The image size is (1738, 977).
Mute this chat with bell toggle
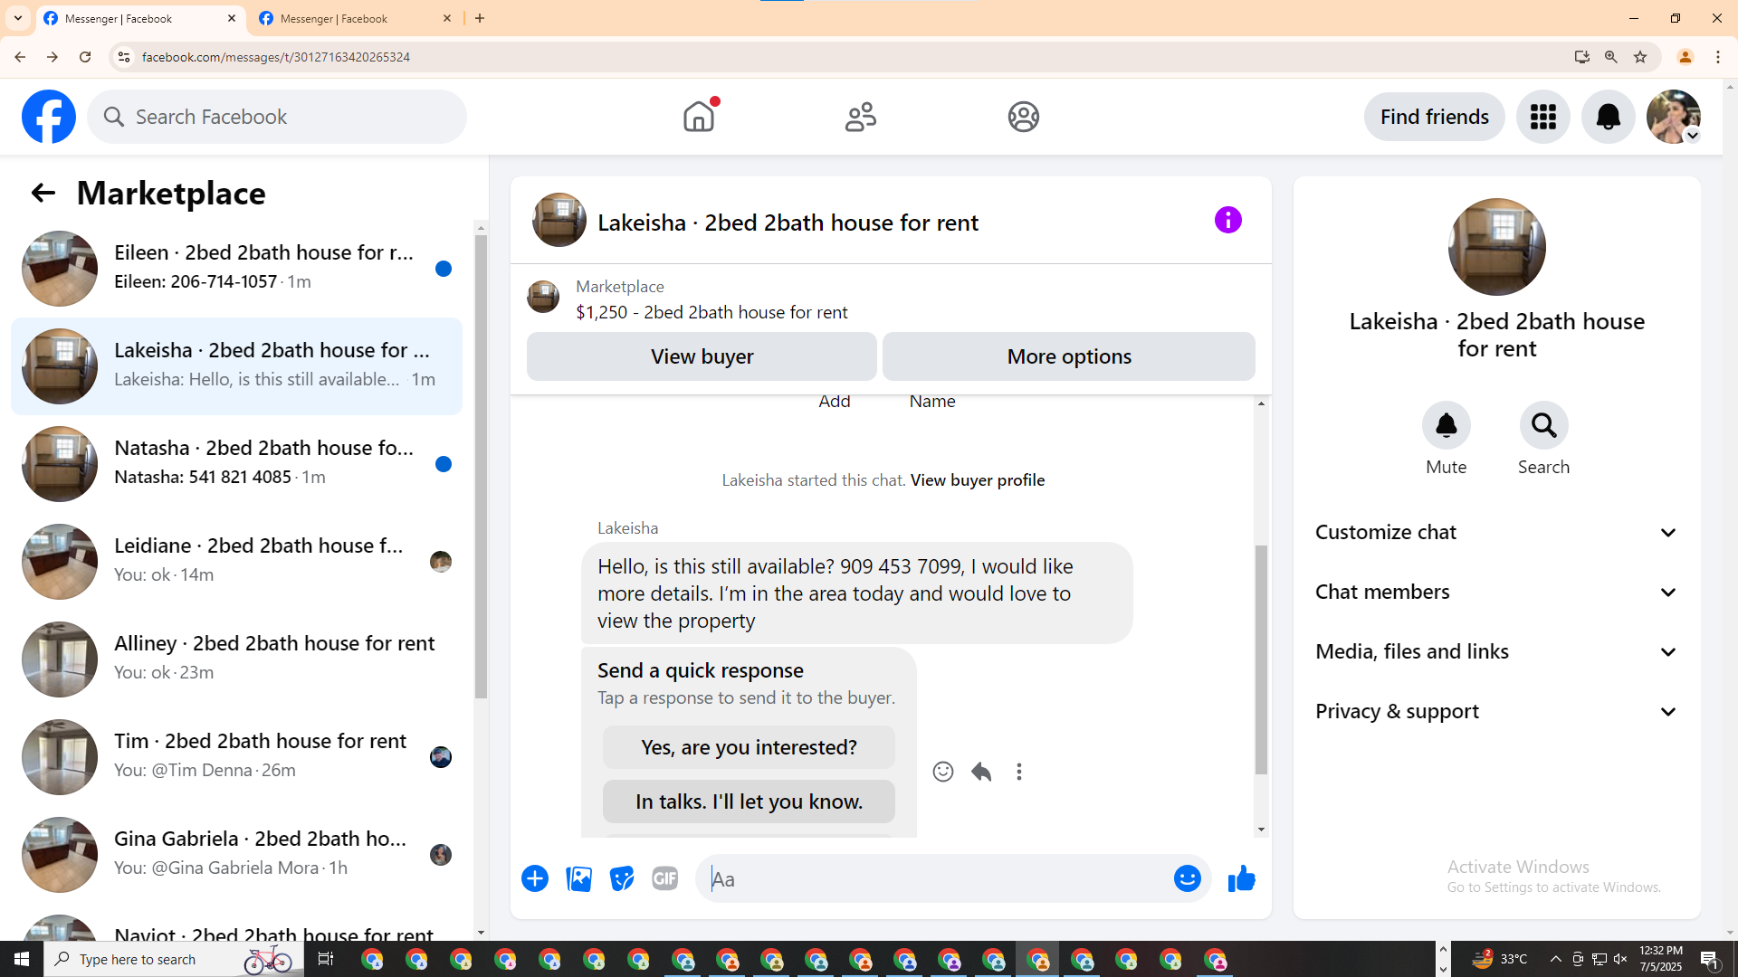(1446, 426)
